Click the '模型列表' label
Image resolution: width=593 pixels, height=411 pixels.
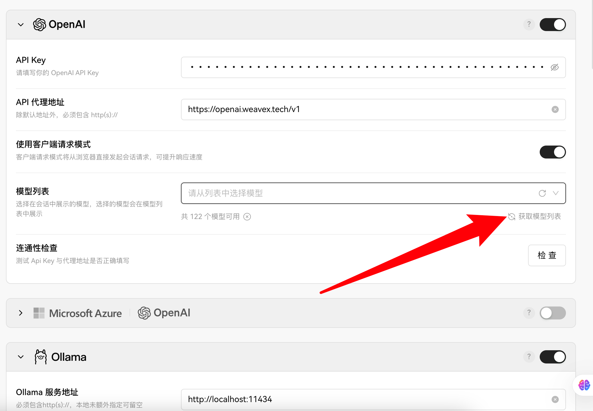[32, 191]
